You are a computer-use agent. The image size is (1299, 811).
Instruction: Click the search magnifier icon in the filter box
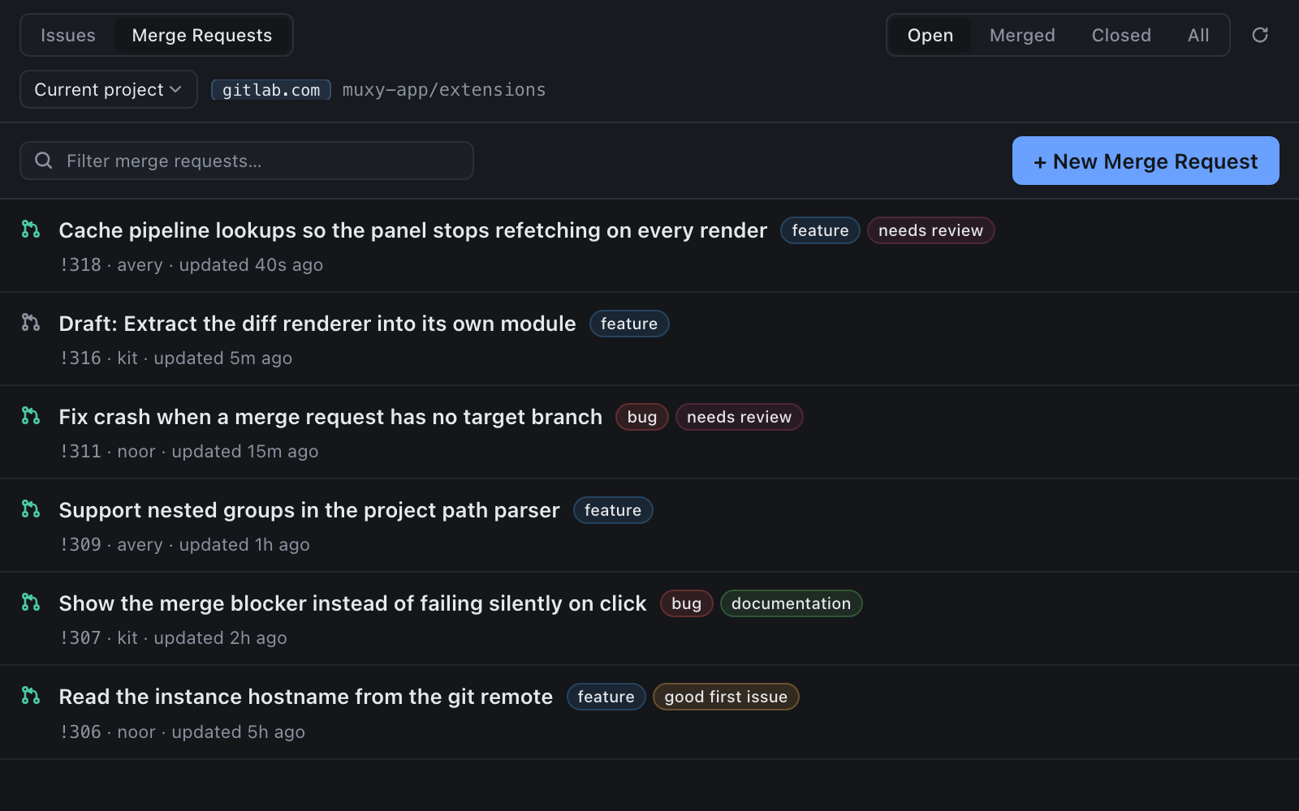click(44, 161)
